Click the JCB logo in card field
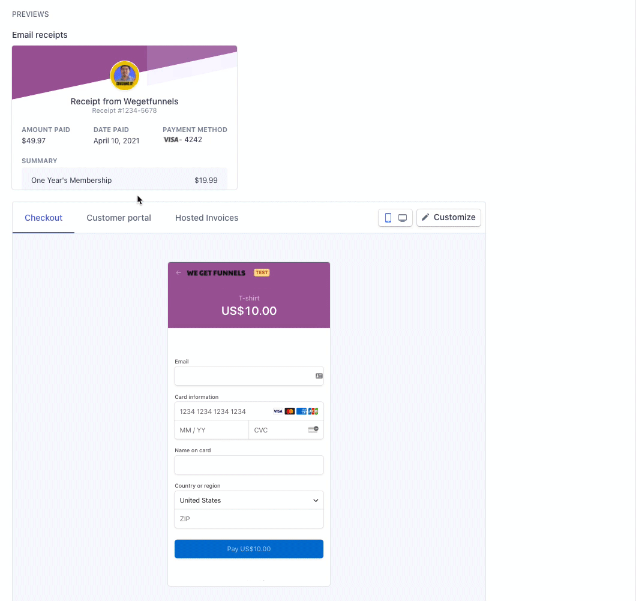The height and width of the screenshot is (601, 636). (x=313, y=411)
